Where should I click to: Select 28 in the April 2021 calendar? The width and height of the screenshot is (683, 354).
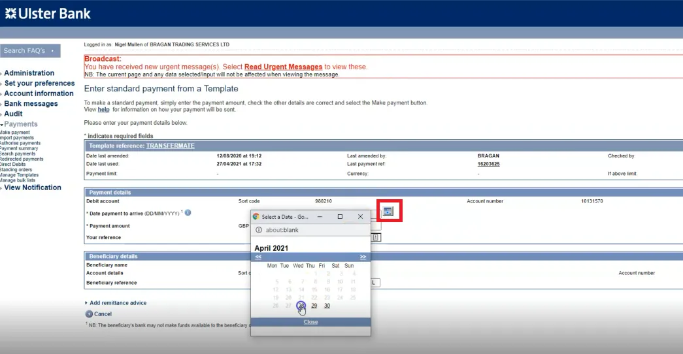tap(301, 306)
